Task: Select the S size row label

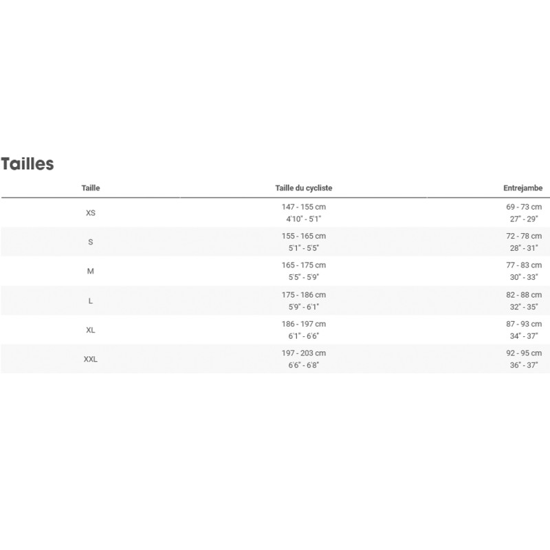Action: click(x=91, y=242)
